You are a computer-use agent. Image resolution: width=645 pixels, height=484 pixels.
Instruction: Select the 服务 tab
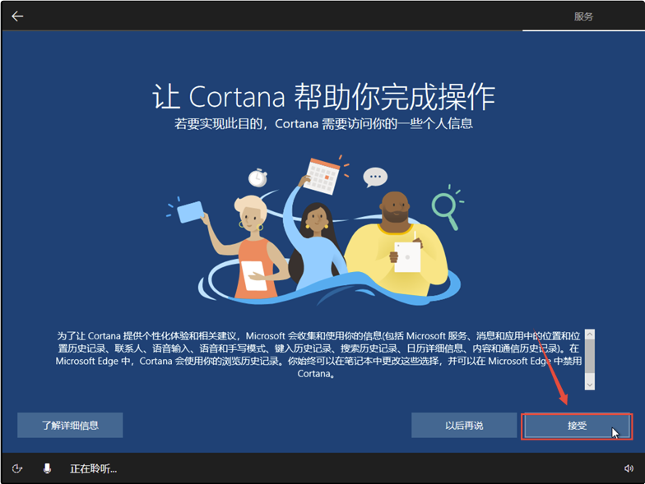[583, 16]
